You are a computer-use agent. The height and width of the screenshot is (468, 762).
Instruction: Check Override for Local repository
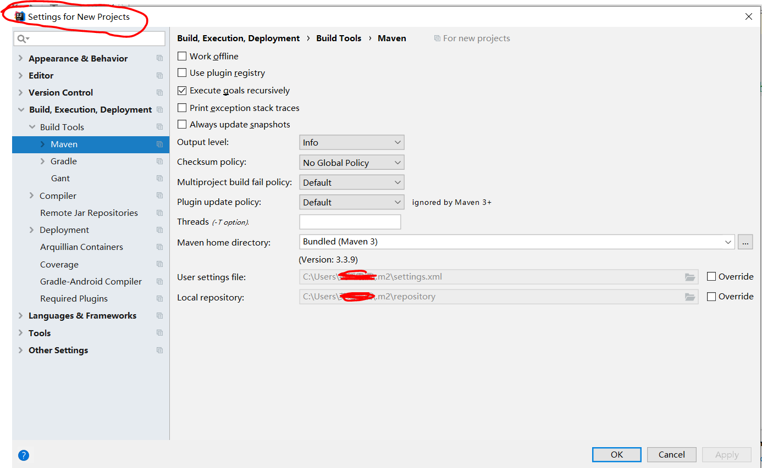click(x=711, y=297)
